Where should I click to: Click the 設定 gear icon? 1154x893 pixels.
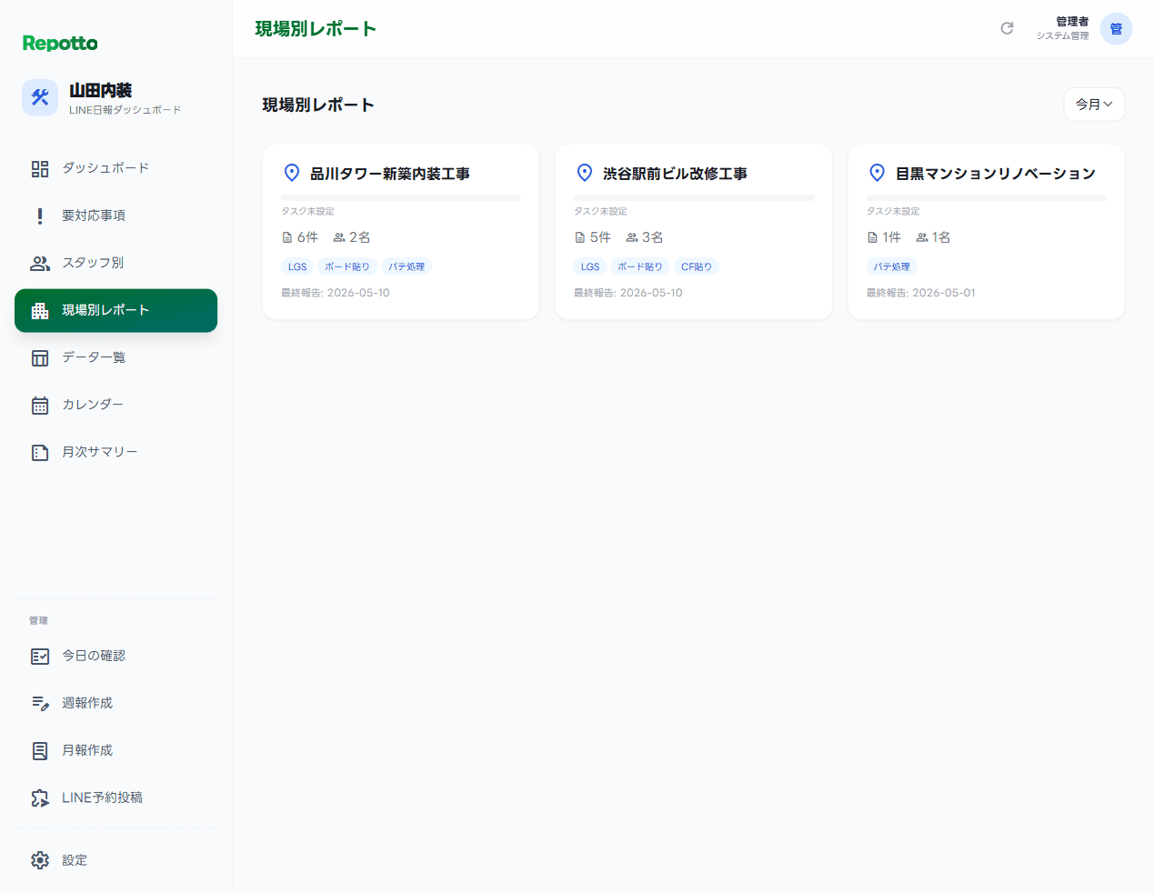tap(40, 860)
